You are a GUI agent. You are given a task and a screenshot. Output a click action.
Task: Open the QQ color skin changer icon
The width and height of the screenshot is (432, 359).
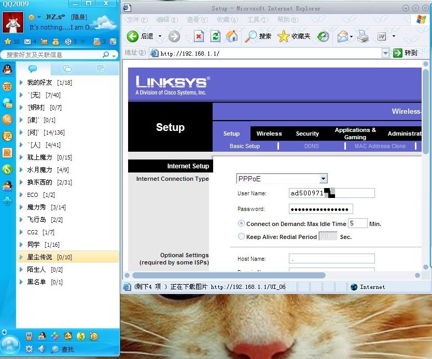pos(113,42)
